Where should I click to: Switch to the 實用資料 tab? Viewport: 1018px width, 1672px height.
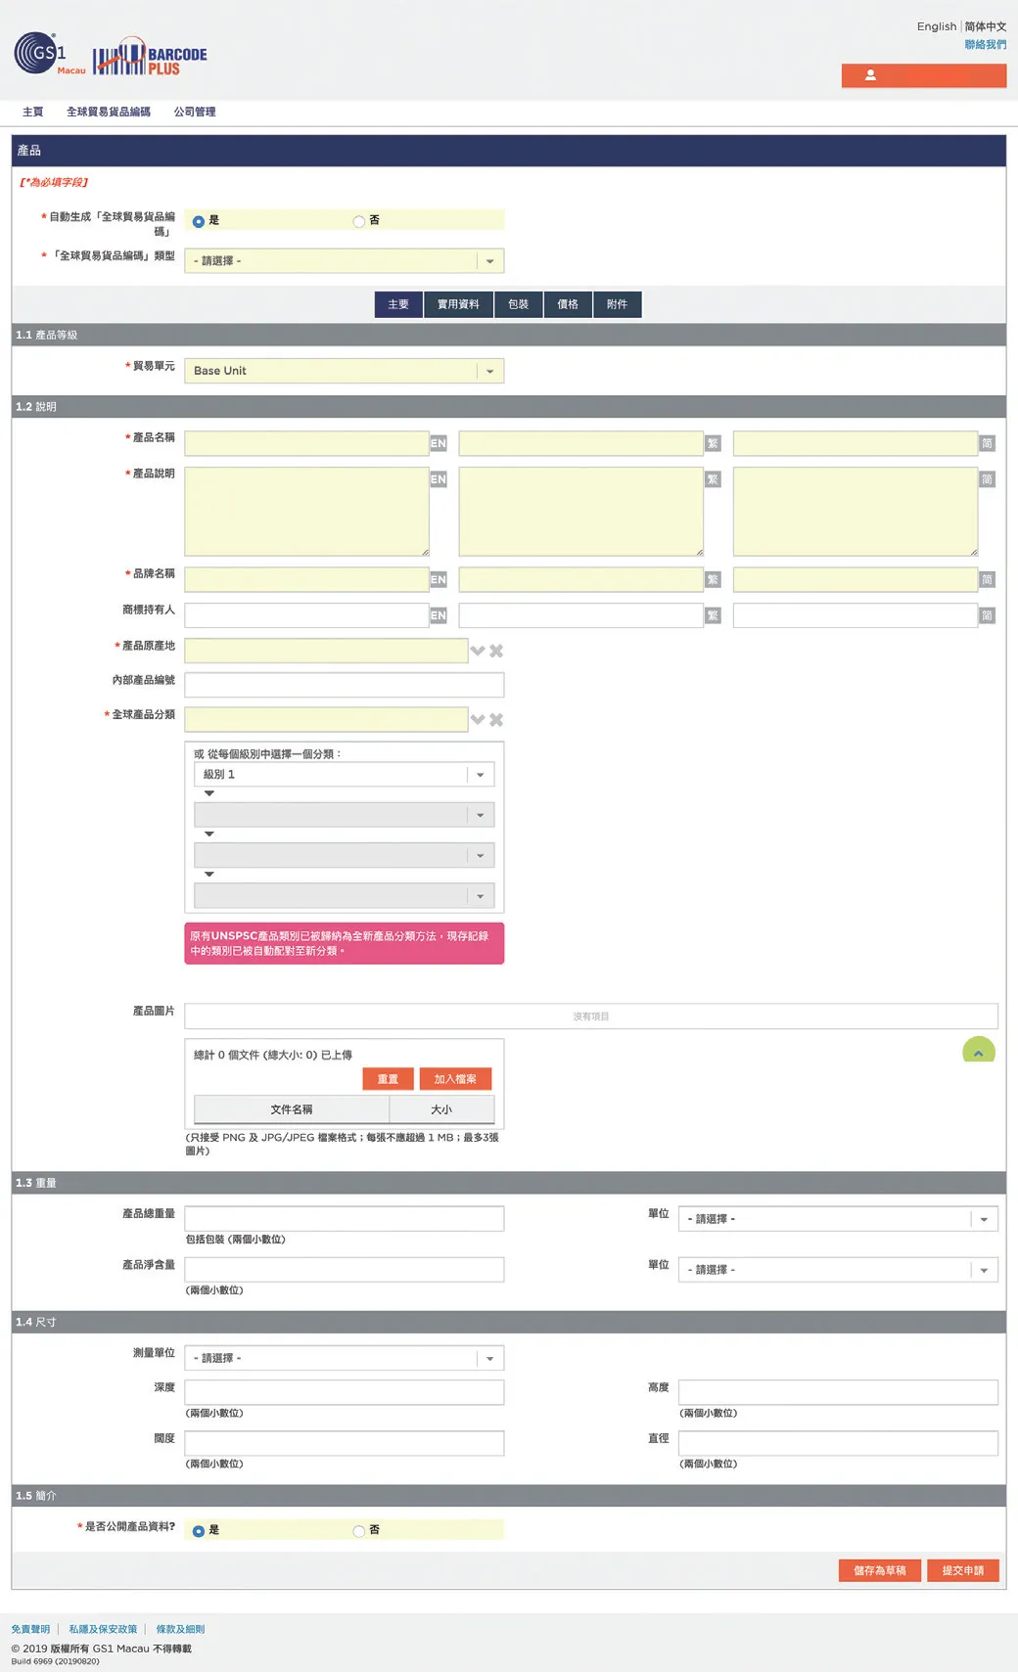458,304
